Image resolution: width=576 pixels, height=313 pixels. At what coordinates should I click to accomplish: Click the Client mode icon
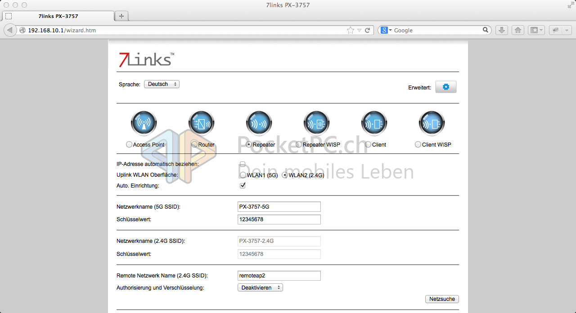point(374,123)
